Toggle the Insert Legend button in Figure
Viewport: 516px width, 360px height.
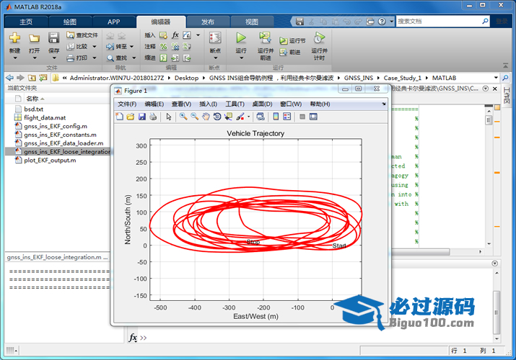click(x=287, y=116)
